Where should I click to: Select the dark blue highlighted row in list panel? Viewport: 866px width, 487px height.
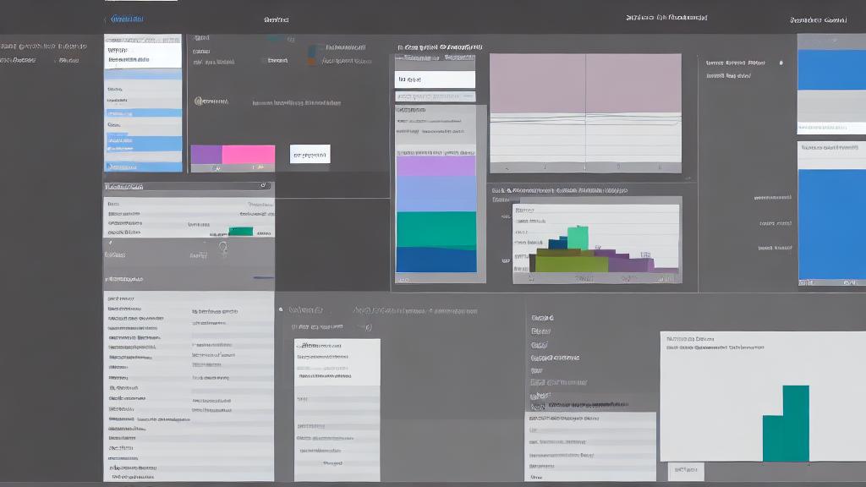click(x=142, y=144)
